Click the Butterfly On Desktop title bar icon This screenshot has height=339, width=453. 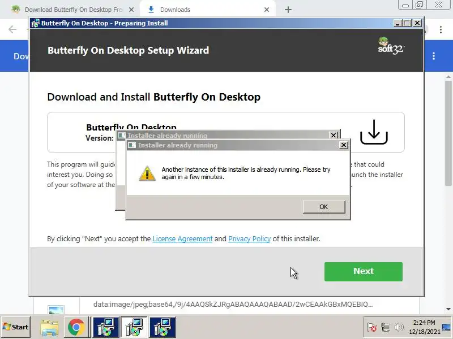click(35, 23)
